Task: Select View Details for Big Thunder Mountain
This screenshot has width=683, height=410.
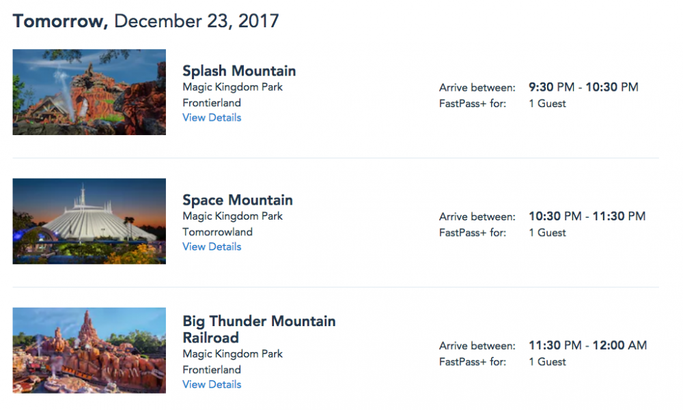Action: tap(212, 385)
